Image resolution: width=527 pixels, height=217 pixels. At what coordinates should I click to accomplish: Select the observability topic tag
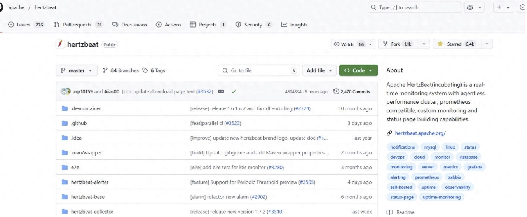pyautogui.click(x=457, y=187)
